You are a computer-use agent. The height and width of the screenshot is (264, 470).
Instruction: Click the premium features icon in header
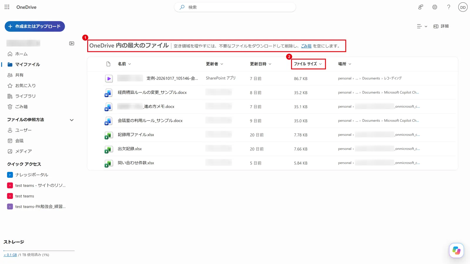tap(421, 7)
